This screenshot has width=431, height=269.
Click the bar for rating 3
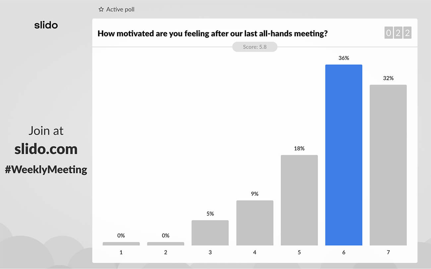pyautogui.click(x=210, y=233)
